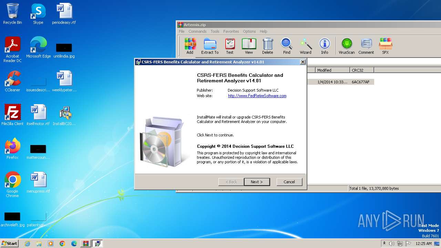Click the Action Center flag tray icon
Image resolution: width=441 pixels, height=248 pixels.
(408, 244)
